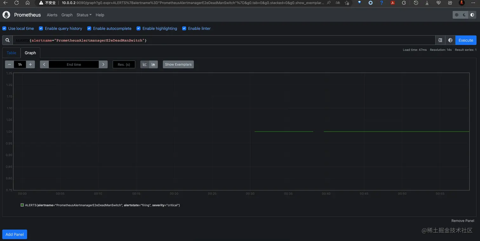Move end time forward
The width and height of the screenshot is (480, 241).
point(103,64)
